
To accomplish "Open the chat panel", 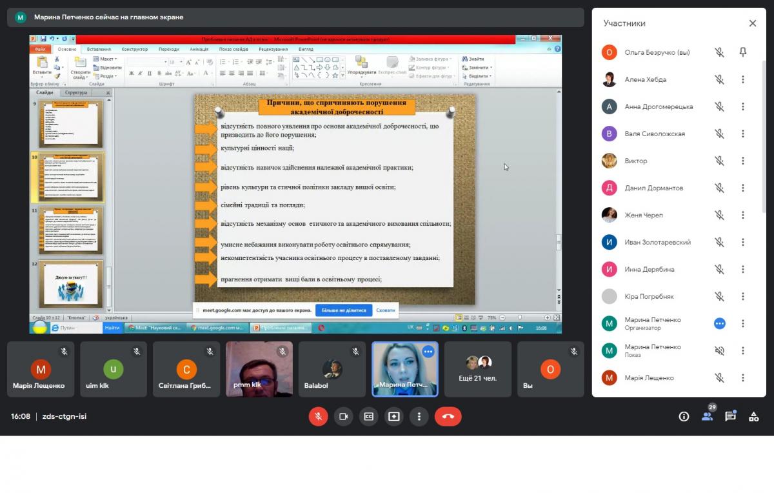I will pyautogui.click(x=730, y=416).
